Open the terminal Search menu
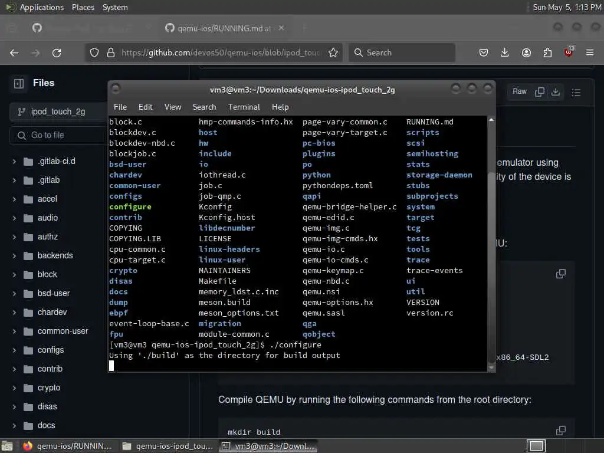Viewport: 604px width, 453px height. [x=204, y=107]
